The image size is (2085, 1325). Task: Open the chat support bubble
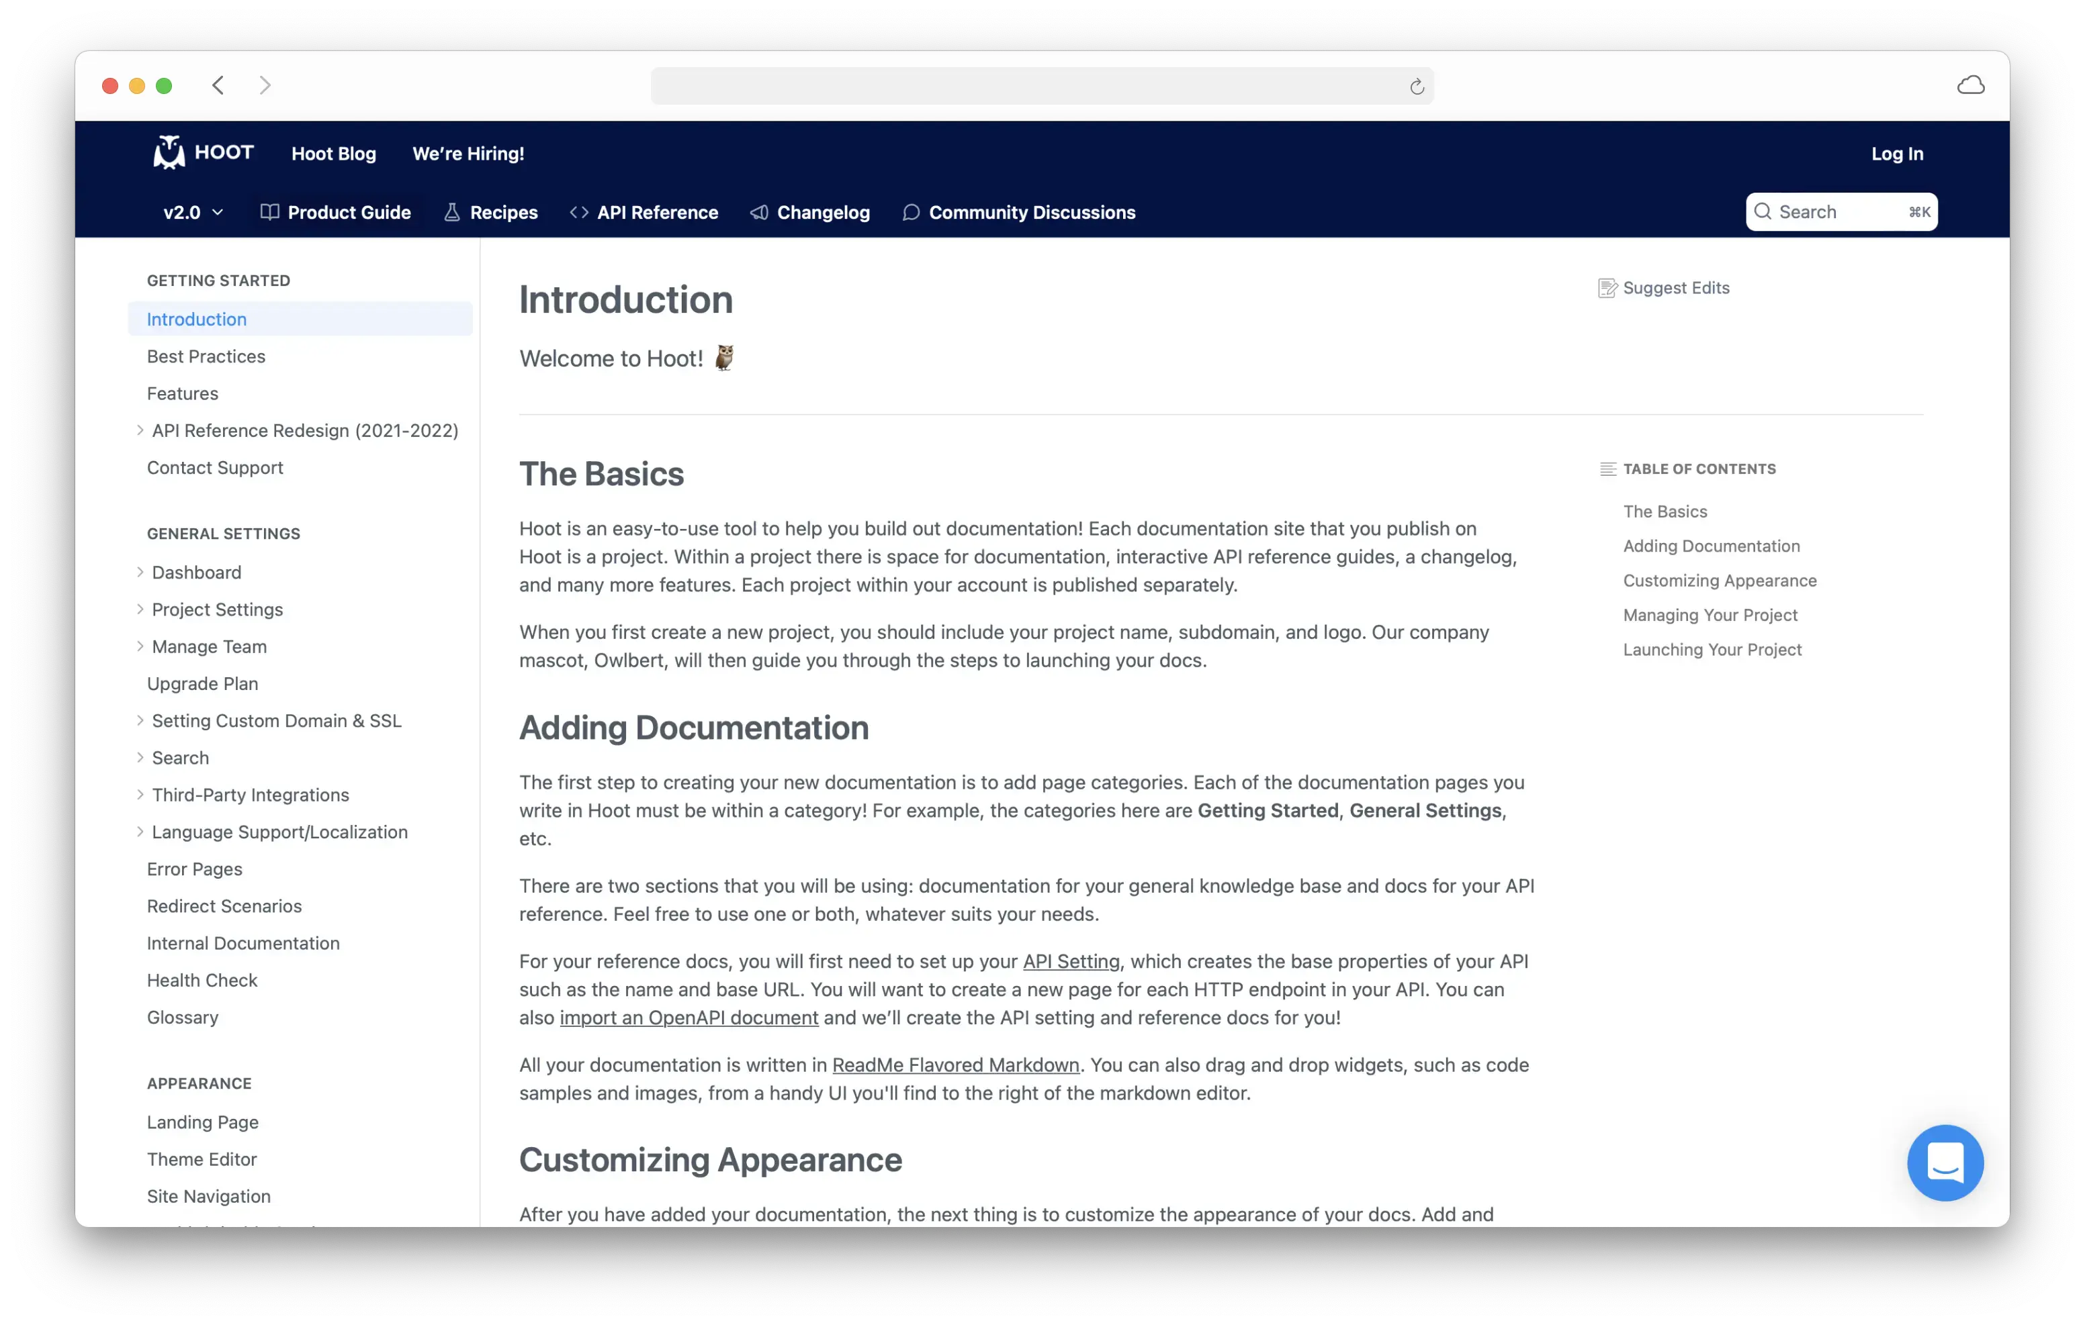coord(1944,1163)
